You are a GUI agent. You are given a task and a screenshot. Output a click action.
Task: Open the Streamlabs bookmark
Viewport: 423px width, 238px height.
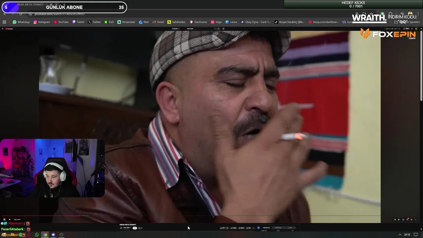(126, 22)
